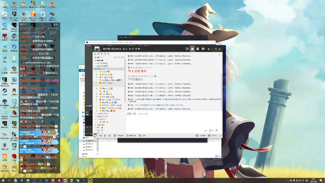Image resolution: width=325 pixels, height=183 pixels.
Task: Click the red message 罗子连胜冲冲
Action: pyautogui.click(x=137, y=71)
